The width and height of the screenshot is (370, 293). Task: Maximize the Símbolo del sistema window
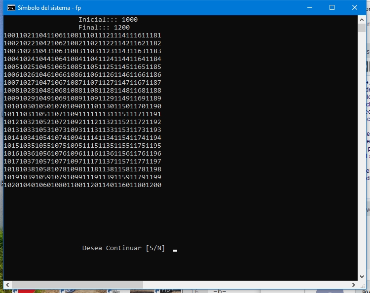point(332,7)
